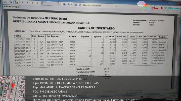
Task: Click the date 24/06/2024 16:45
Action: (23, 66)
